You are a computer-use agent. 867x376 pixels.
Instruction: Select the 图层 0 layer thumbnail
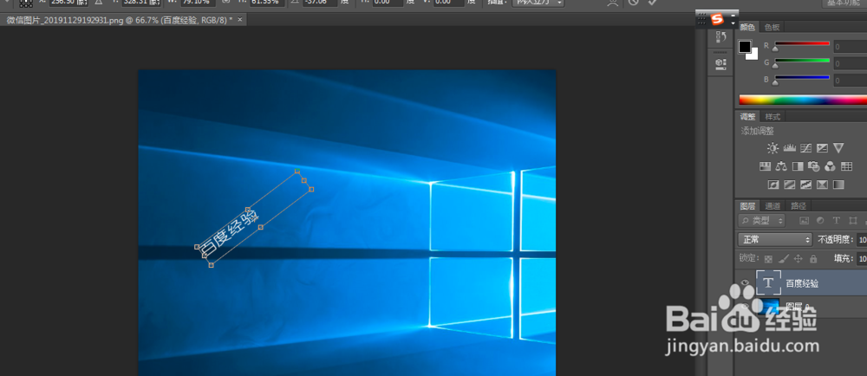(768, 305)
